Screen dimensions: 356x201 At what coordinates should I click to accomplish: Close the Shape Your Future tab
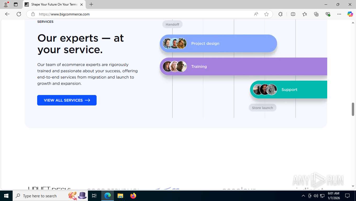[x=81, y=4]
